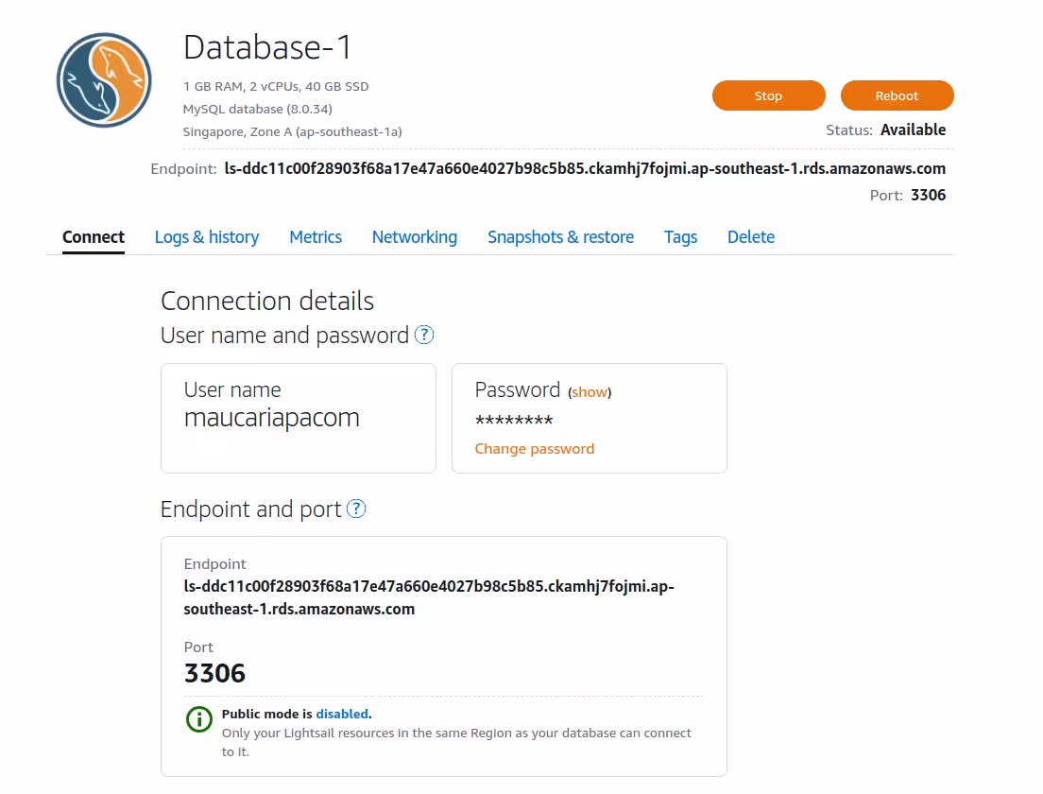Click the green info icon for Public mode
The height and width of the screenshot is (794, 1043).
point(198,719)
